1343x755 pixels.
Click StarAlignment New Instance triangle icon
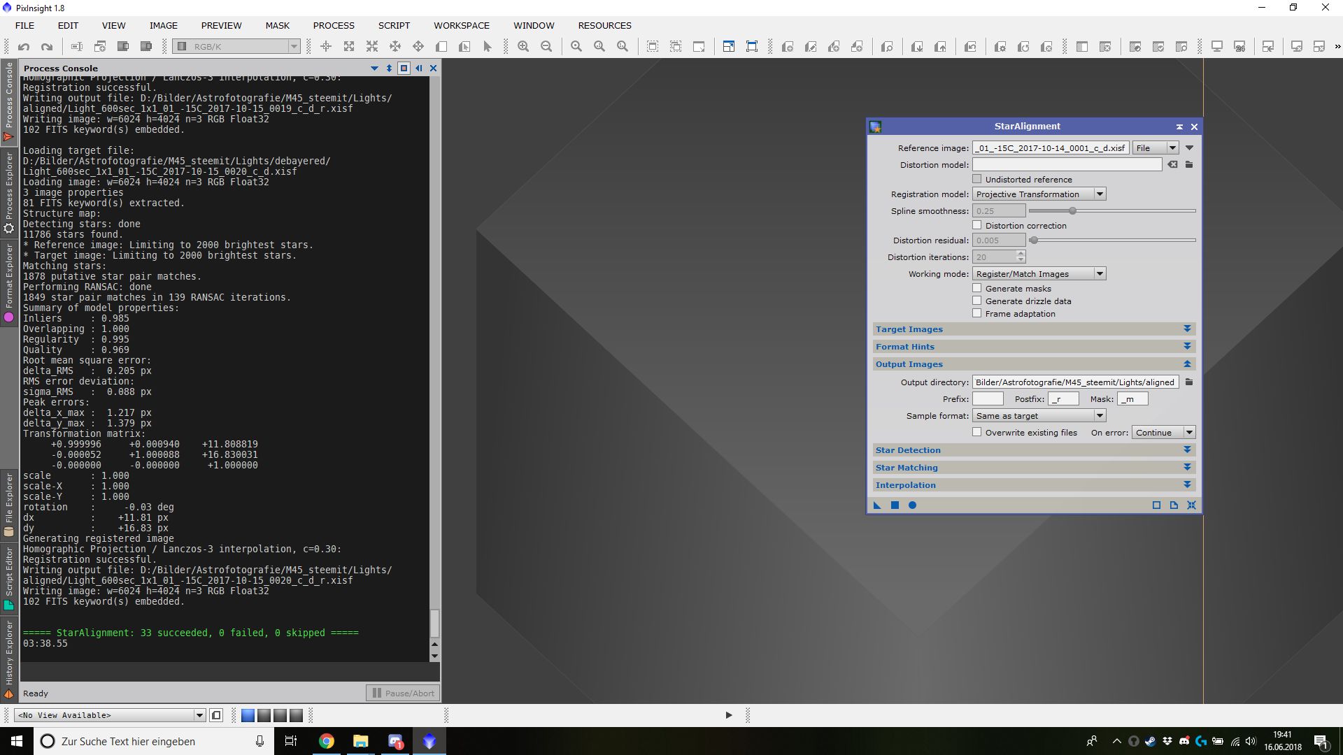(877, 505)
